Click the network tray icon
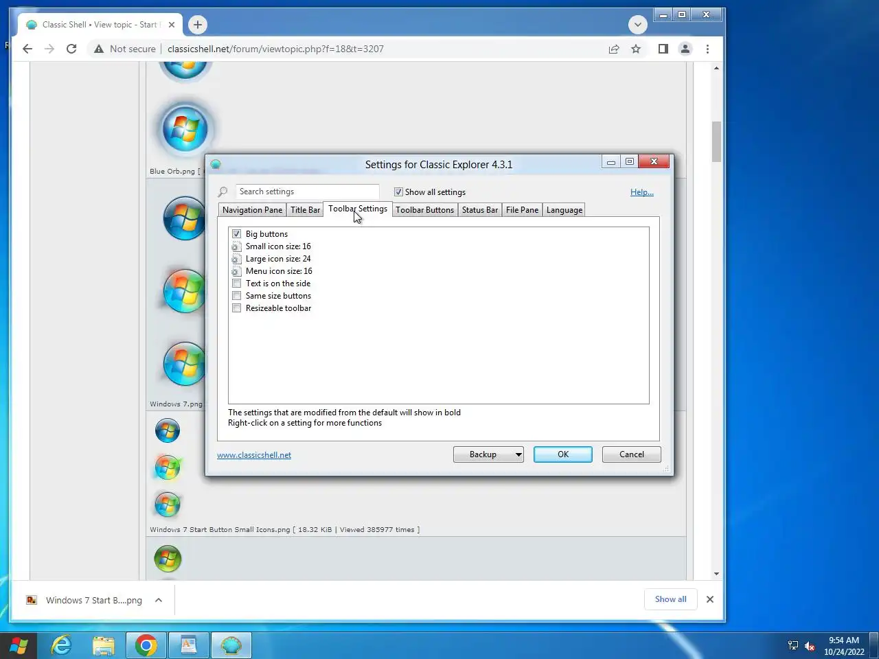The image size is (879, 659). pos(793,646)
